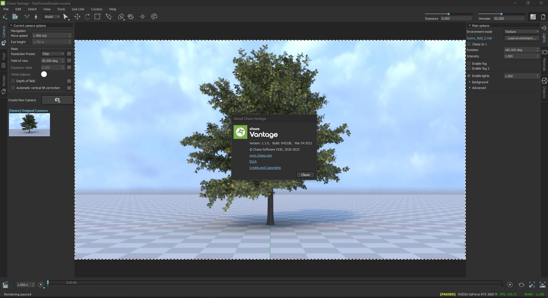Enable the Depth of field checkbox
The image size is (548, 298).
tap(13, 81)
